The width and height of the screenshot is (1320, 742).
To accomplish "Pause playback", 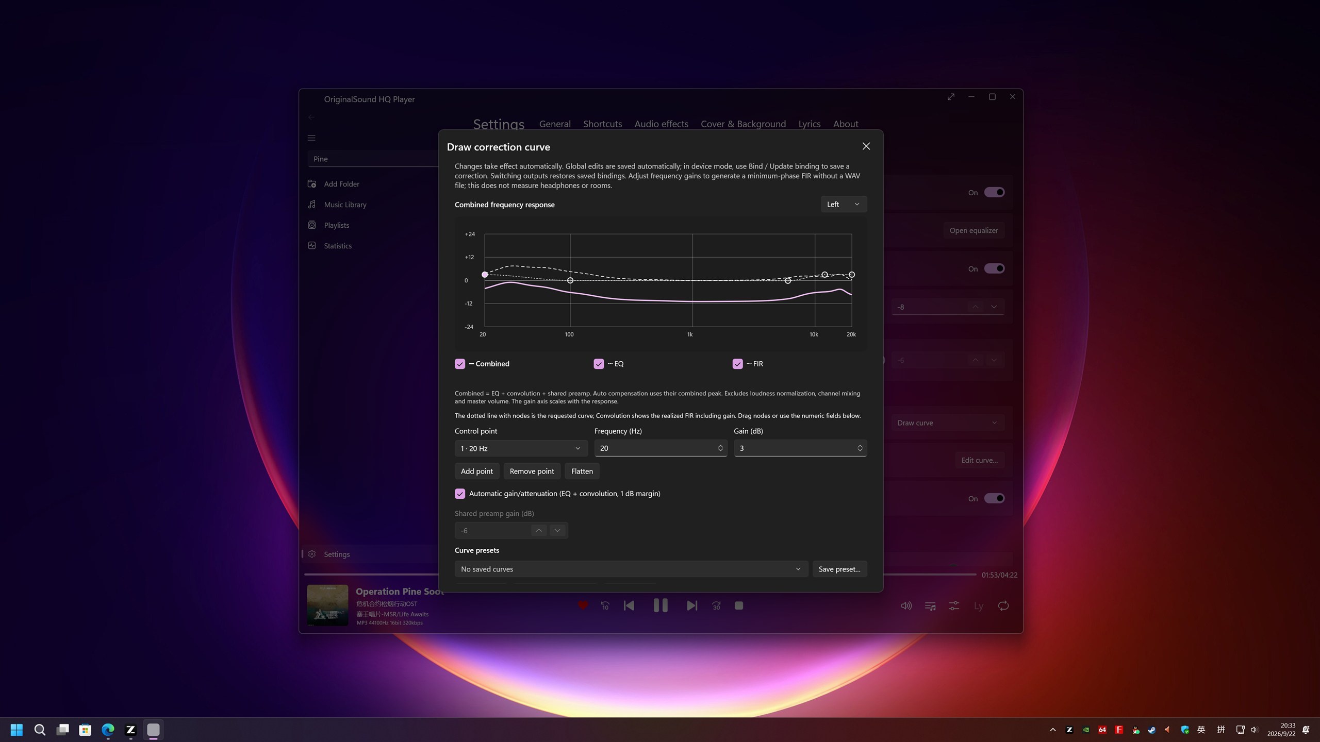I will point(661,605).
